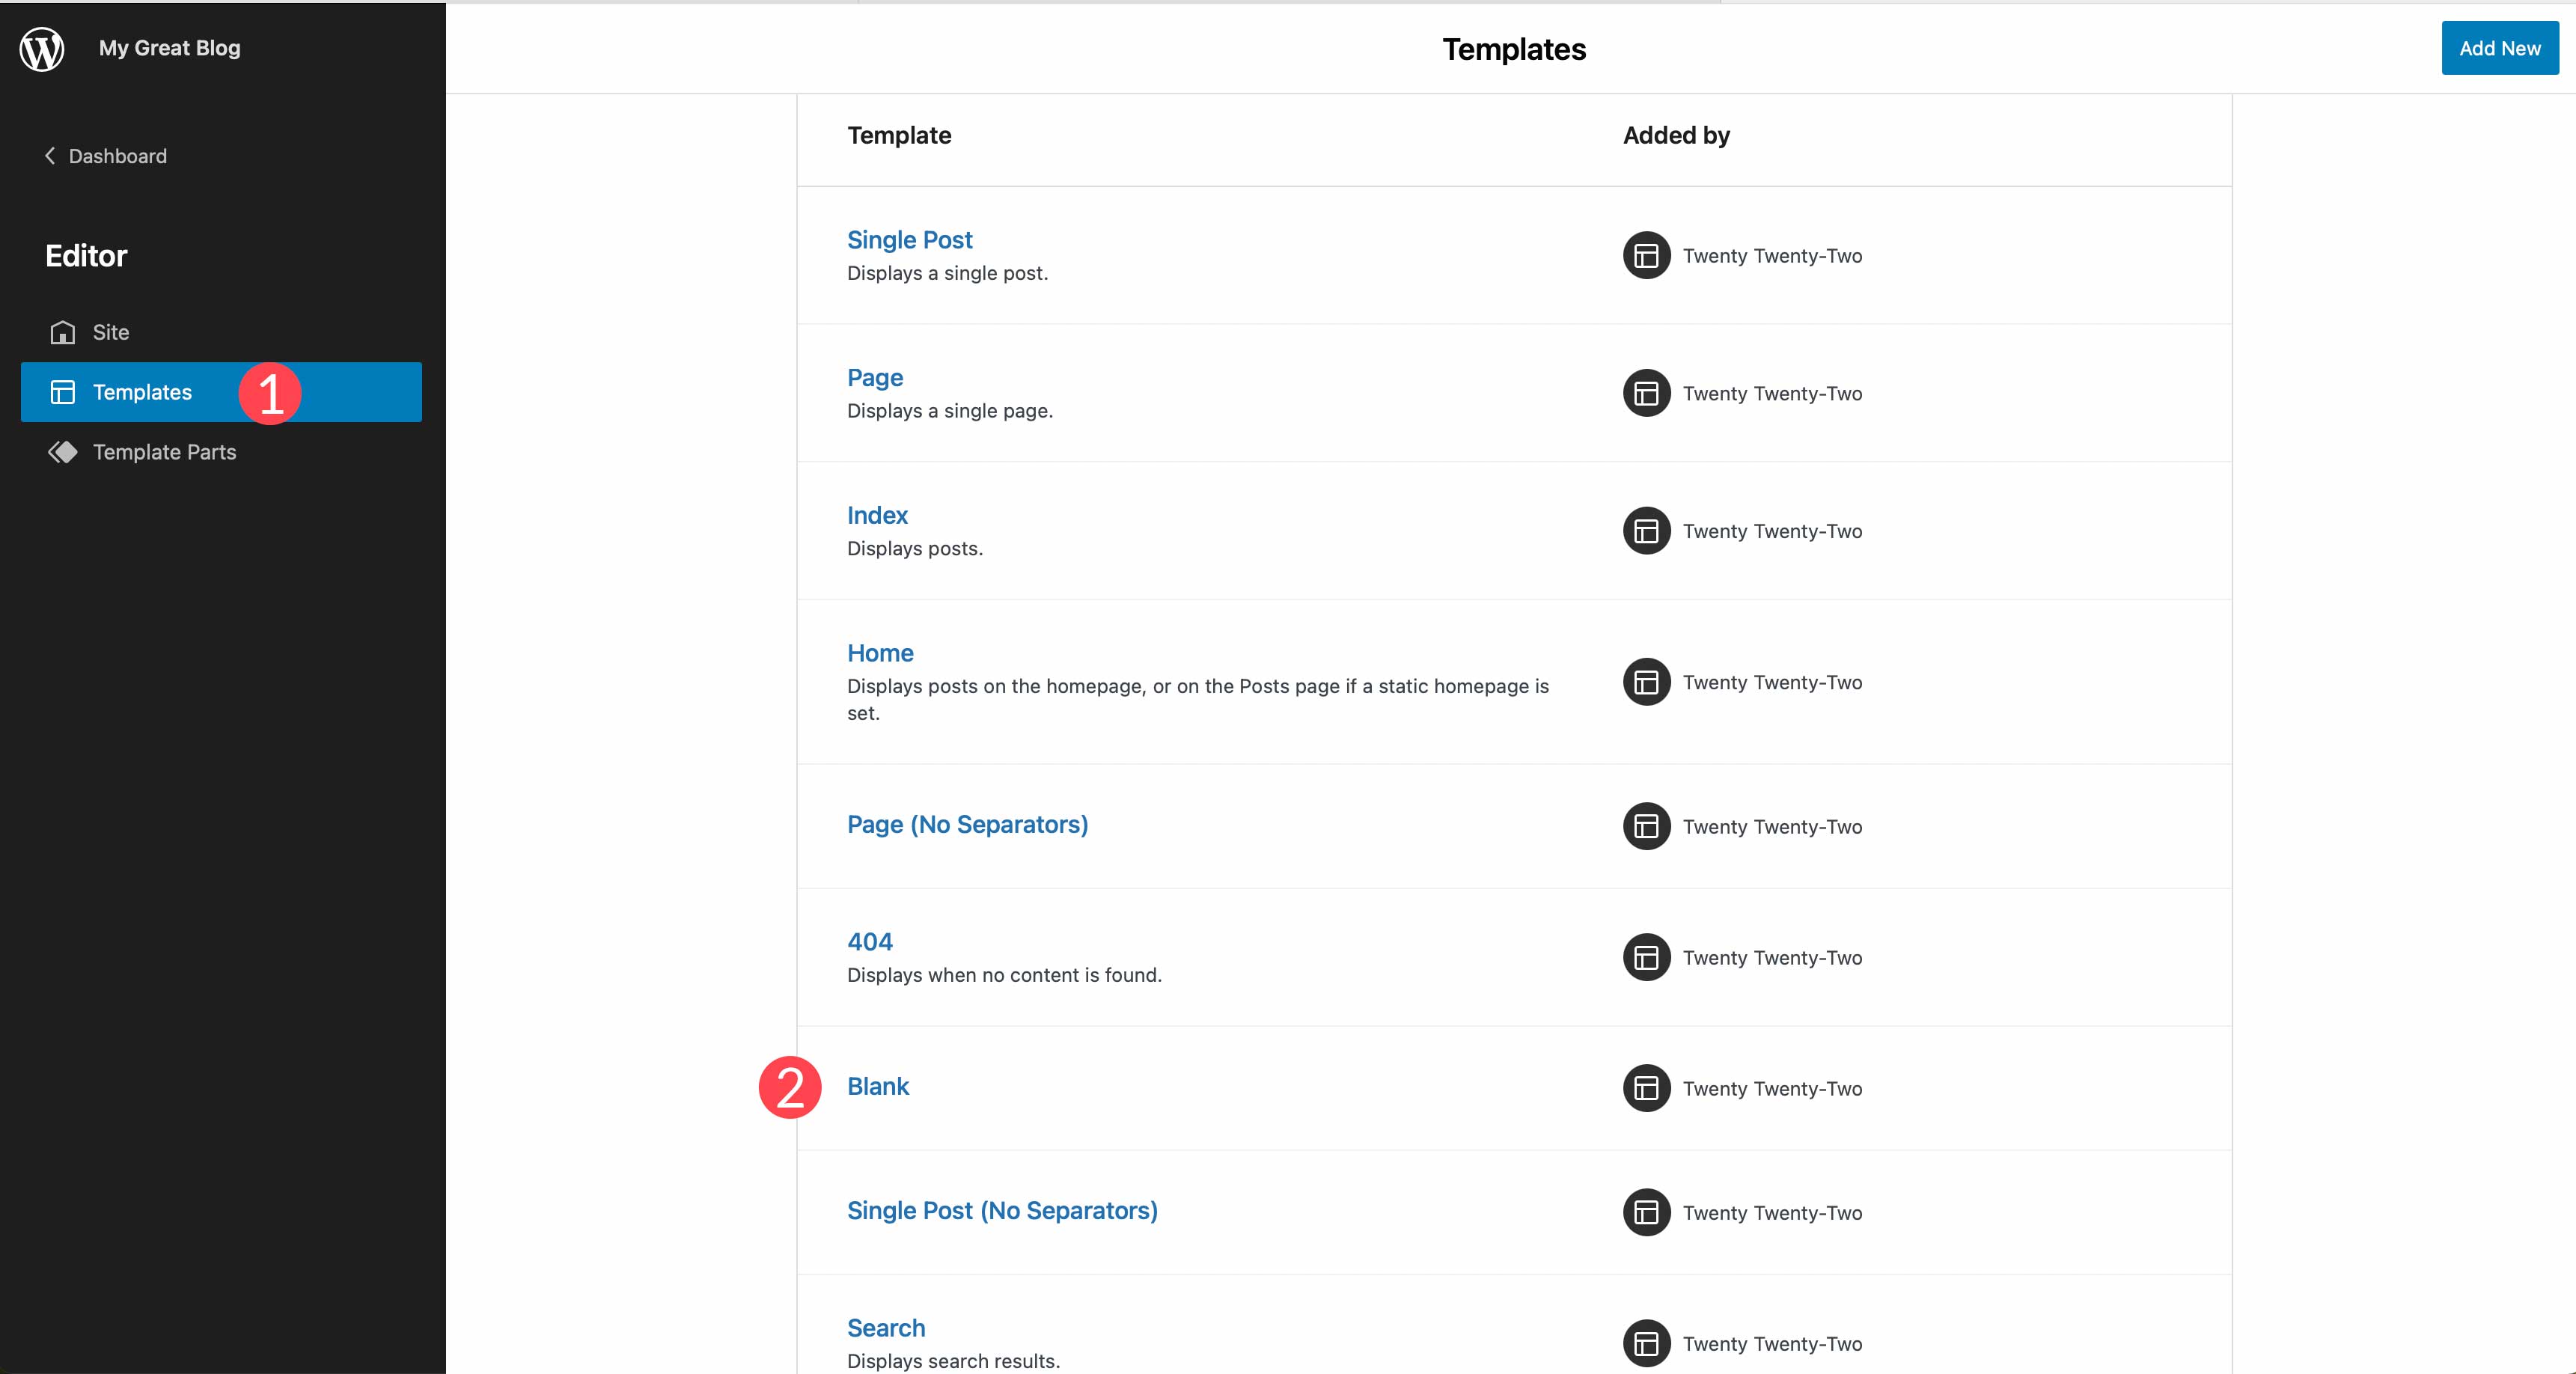Click the theme icon in the 404 row
This screenshot has width=2576, height=1374.
point(1646,958)
